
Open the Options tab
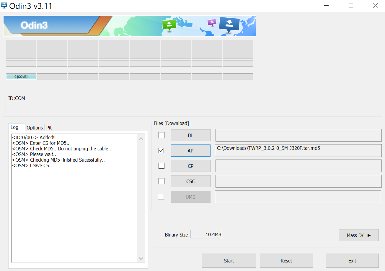point(35,128)
